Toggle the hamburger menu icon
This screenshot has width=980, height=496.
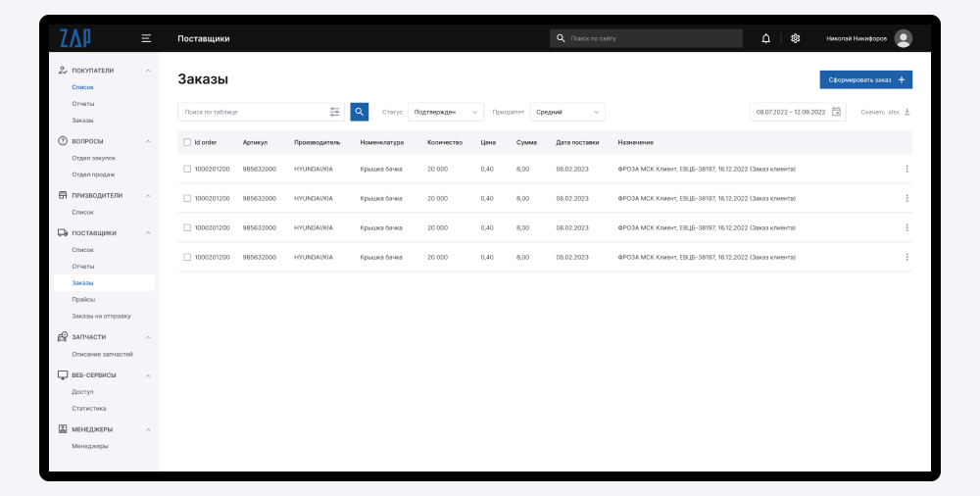[146, 38]
